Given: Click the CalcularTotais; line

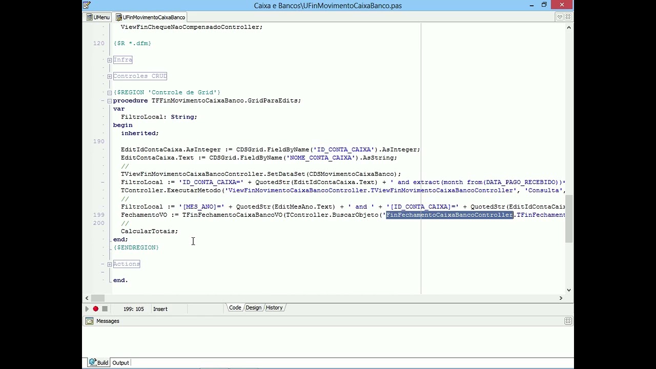Looking at the screenshot, I should [150, 231].
